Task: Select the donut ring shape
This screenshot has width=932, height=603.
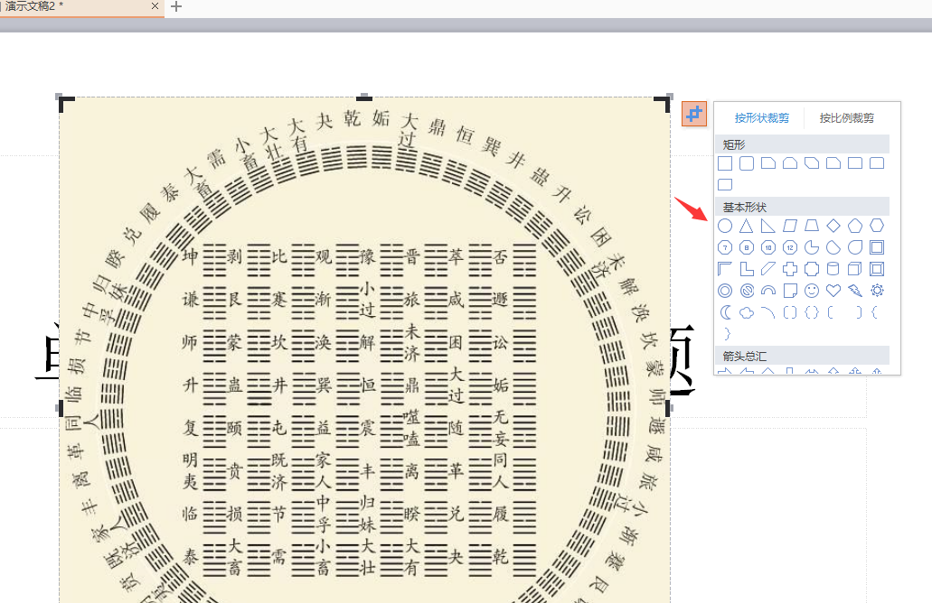Action: tap(725, 291)
